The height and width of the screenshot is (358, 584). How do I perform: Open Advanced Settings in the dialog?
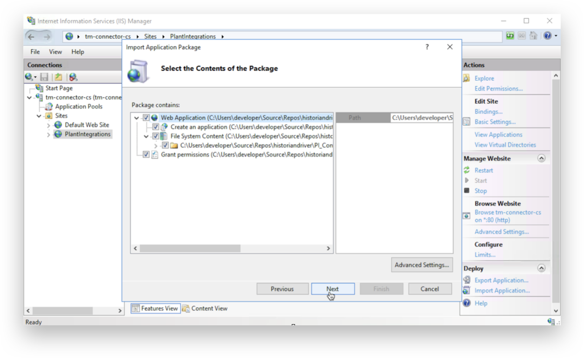[x=421, y=265]
